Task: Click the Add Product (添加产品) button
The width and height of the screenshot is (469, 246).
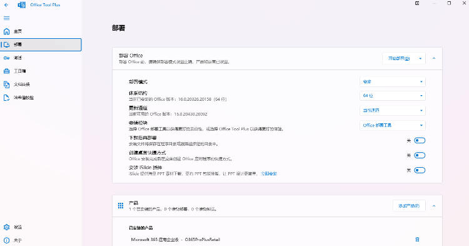Action: pyautogui.click(x=409, y=206)
